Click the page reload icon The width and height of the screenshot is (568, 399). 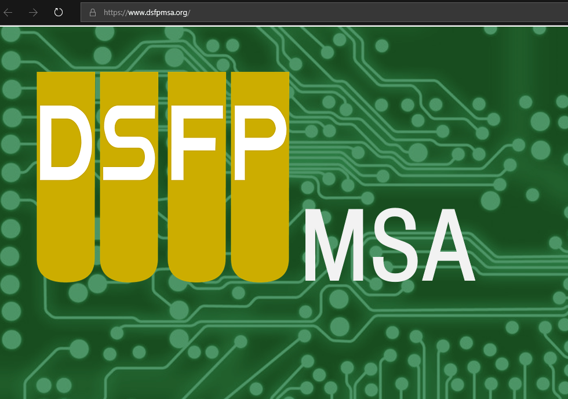58,12
